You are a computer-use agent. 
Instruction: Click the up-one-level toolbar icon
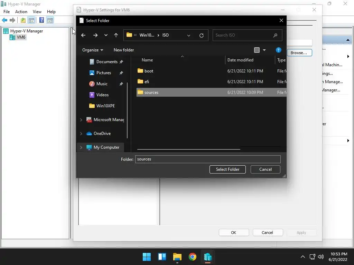coord(23,20)
